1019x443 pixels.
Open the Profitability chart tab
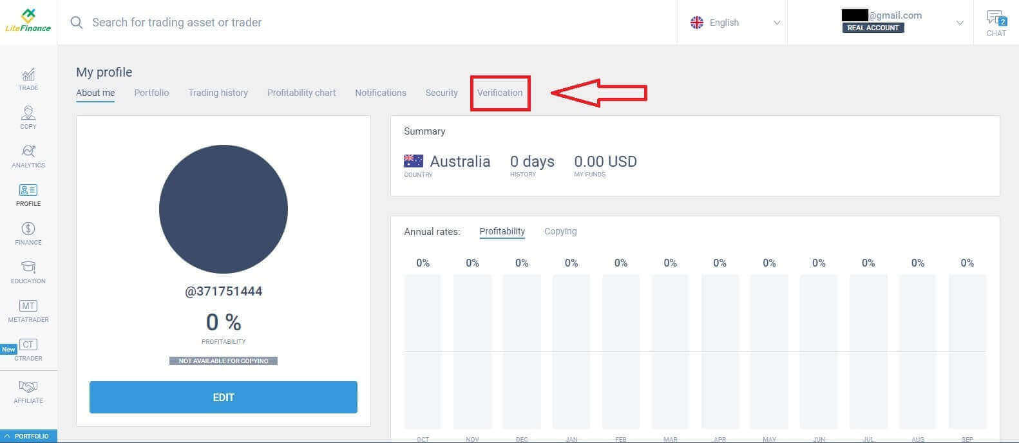301,93
